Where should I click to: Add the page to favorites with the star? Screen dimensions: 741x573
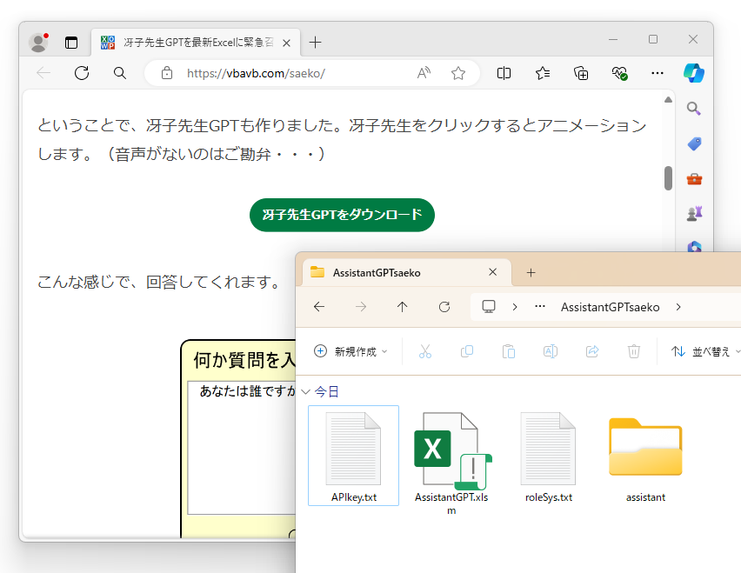(x=458, y=73)
